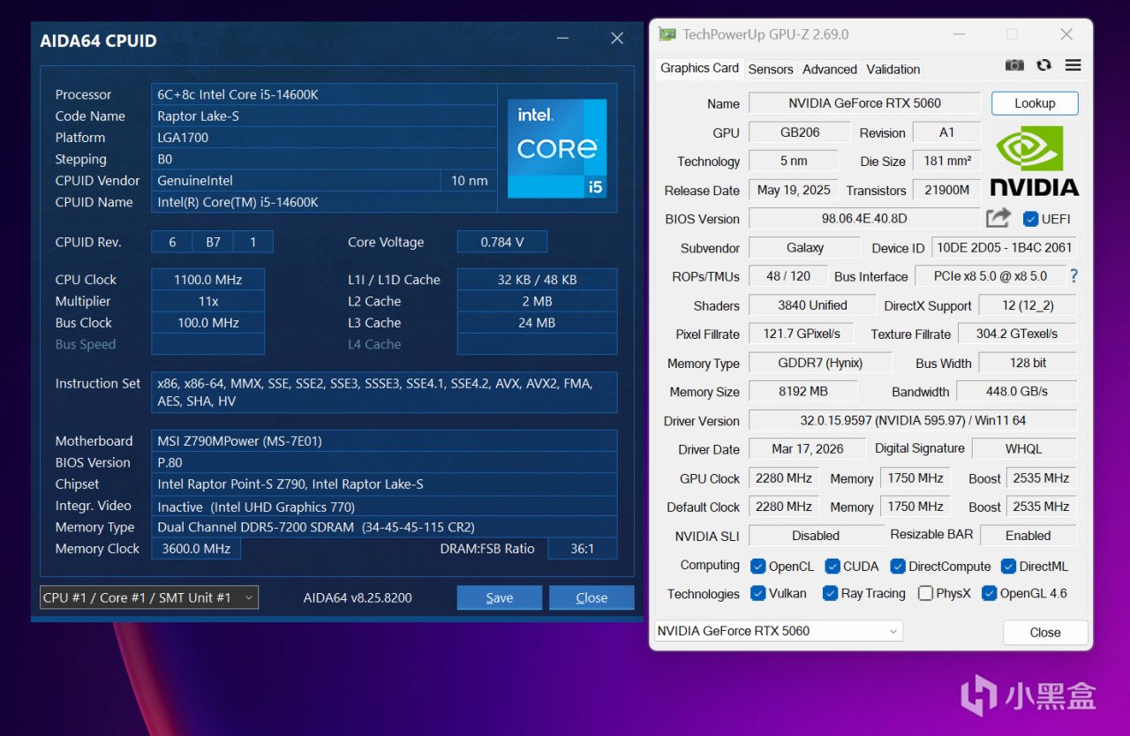Open the GPU-Z hamburger menu
The width and height of the screenshot is (1130, 736).
(x=1073, y=65)
